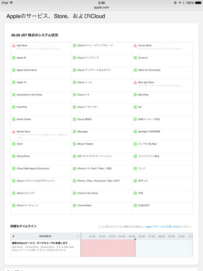Click the current-time marker on the timeline

click(135, 239)
